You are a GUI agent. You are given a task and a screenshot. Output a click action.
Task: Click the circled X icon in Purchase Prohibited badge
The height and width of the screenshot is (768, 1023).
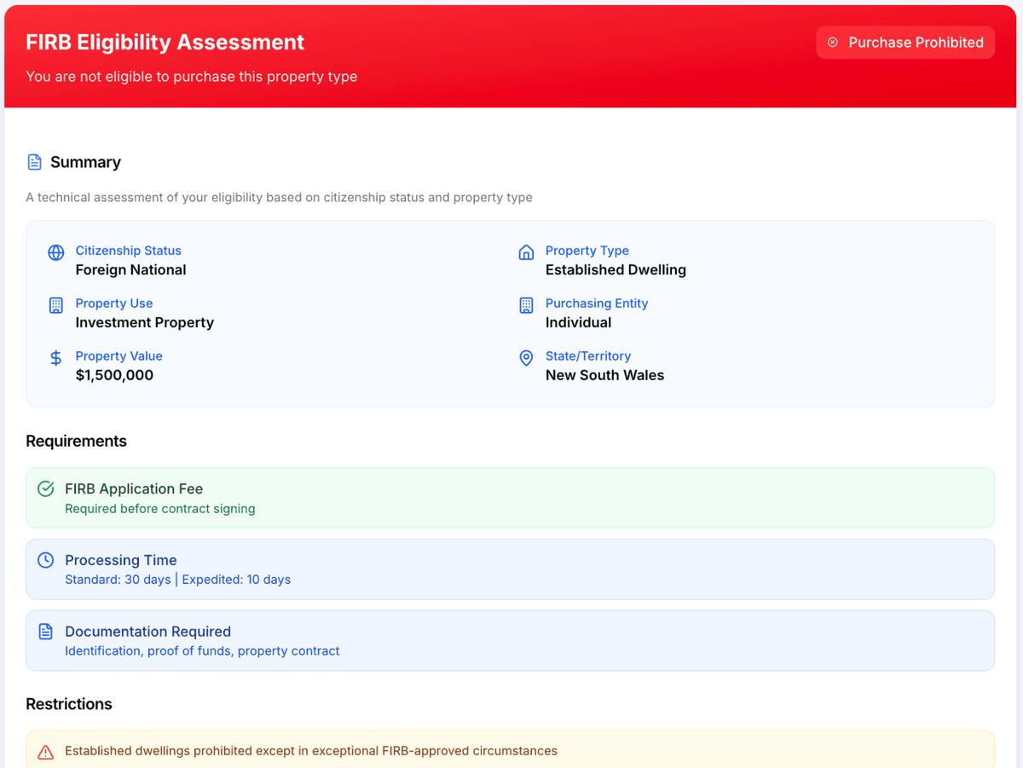[833, 43]
